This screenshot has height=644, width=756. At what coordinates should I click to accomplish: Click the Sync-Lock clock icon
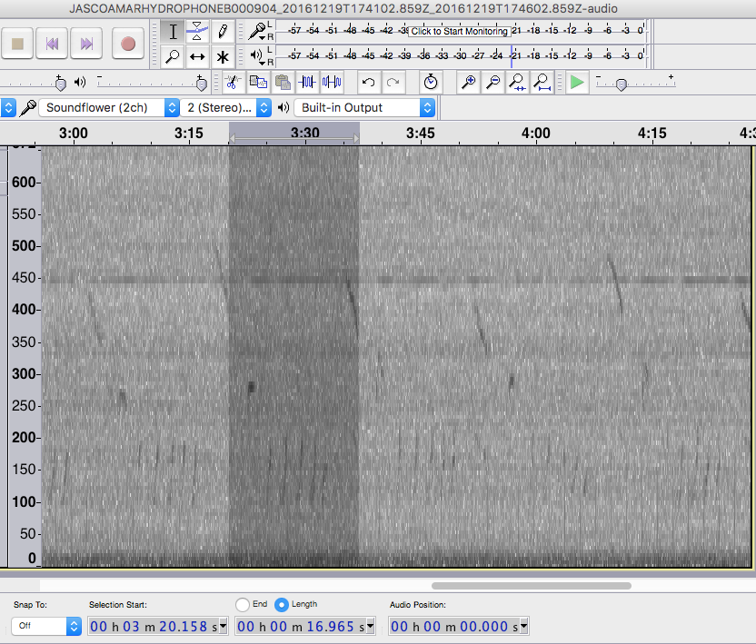[x=430, y=82]
